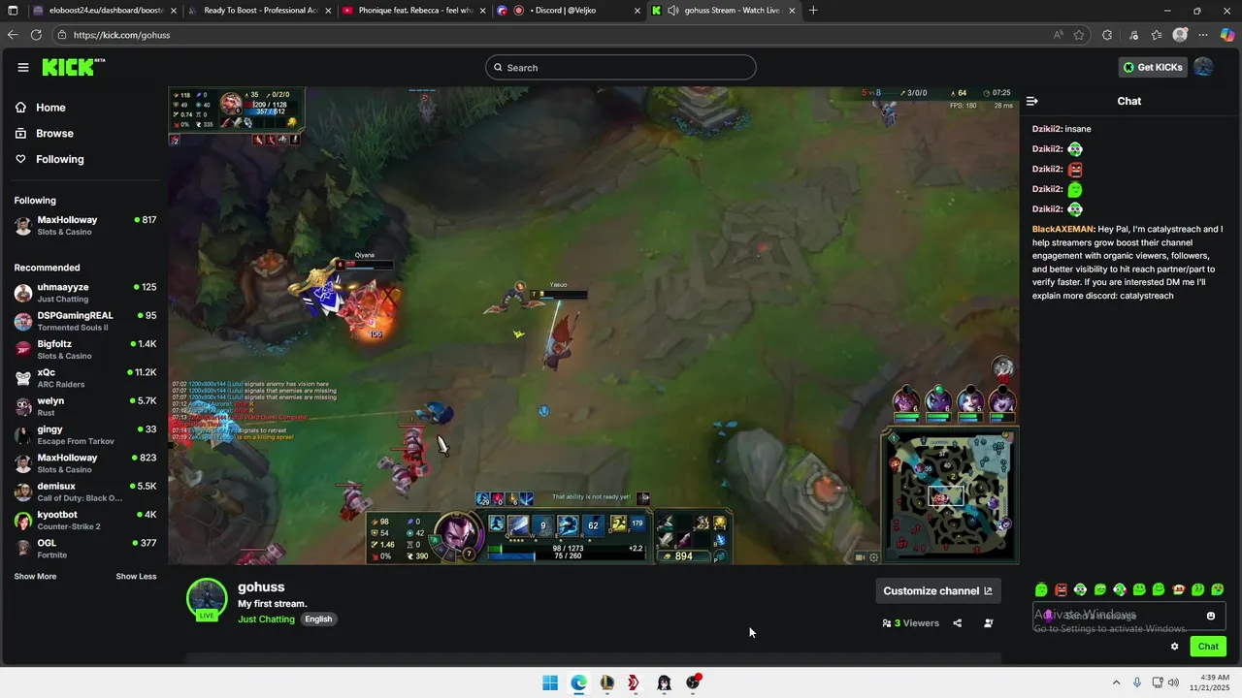This screenshot has width=1242, height=698.
Task: Open Bigfoltz channel in recommended
Action: (85, 350)
